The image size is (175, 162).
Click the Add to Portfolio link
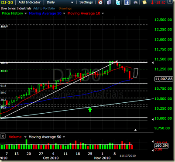click(44, 8)
